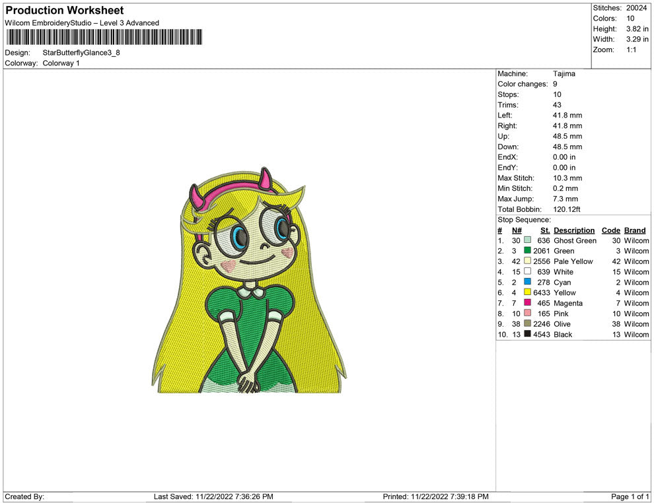Click 'Printed: 11/22/2022 7:39:18 PM' text
Image resolution: width=654 pixels, height=503 pixels.
tap(436, 496)
